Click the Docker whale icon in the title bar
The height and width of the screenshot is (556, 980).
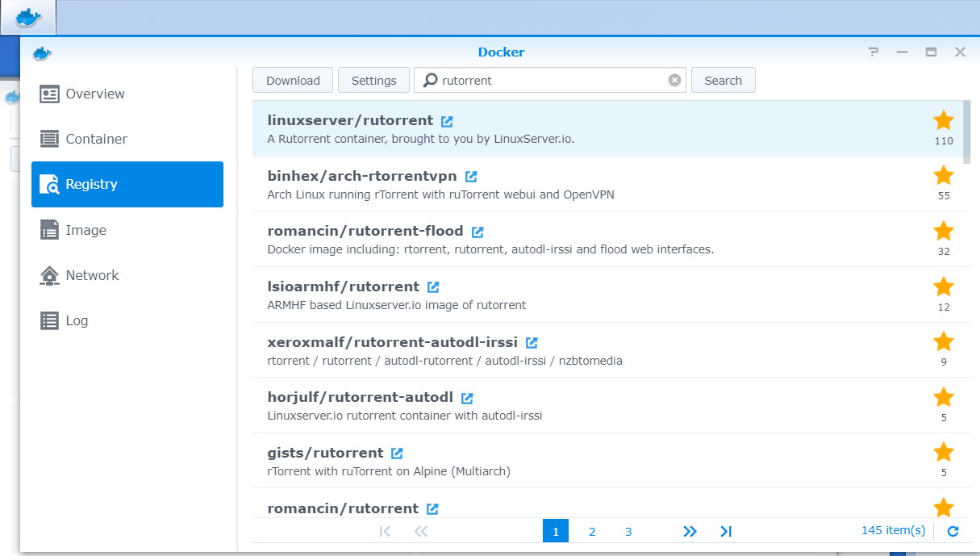tap(41, 52)
